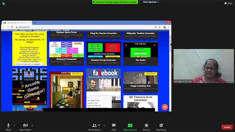Click Agnes DCosta's video tile
Image resolution: width=235 pixels, height=132 pixels.
click(204, 66)
